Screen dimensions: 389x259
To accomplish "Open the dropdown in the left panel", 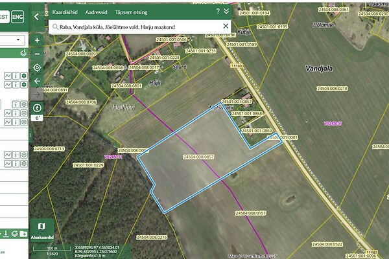I will tap(12, 40).
